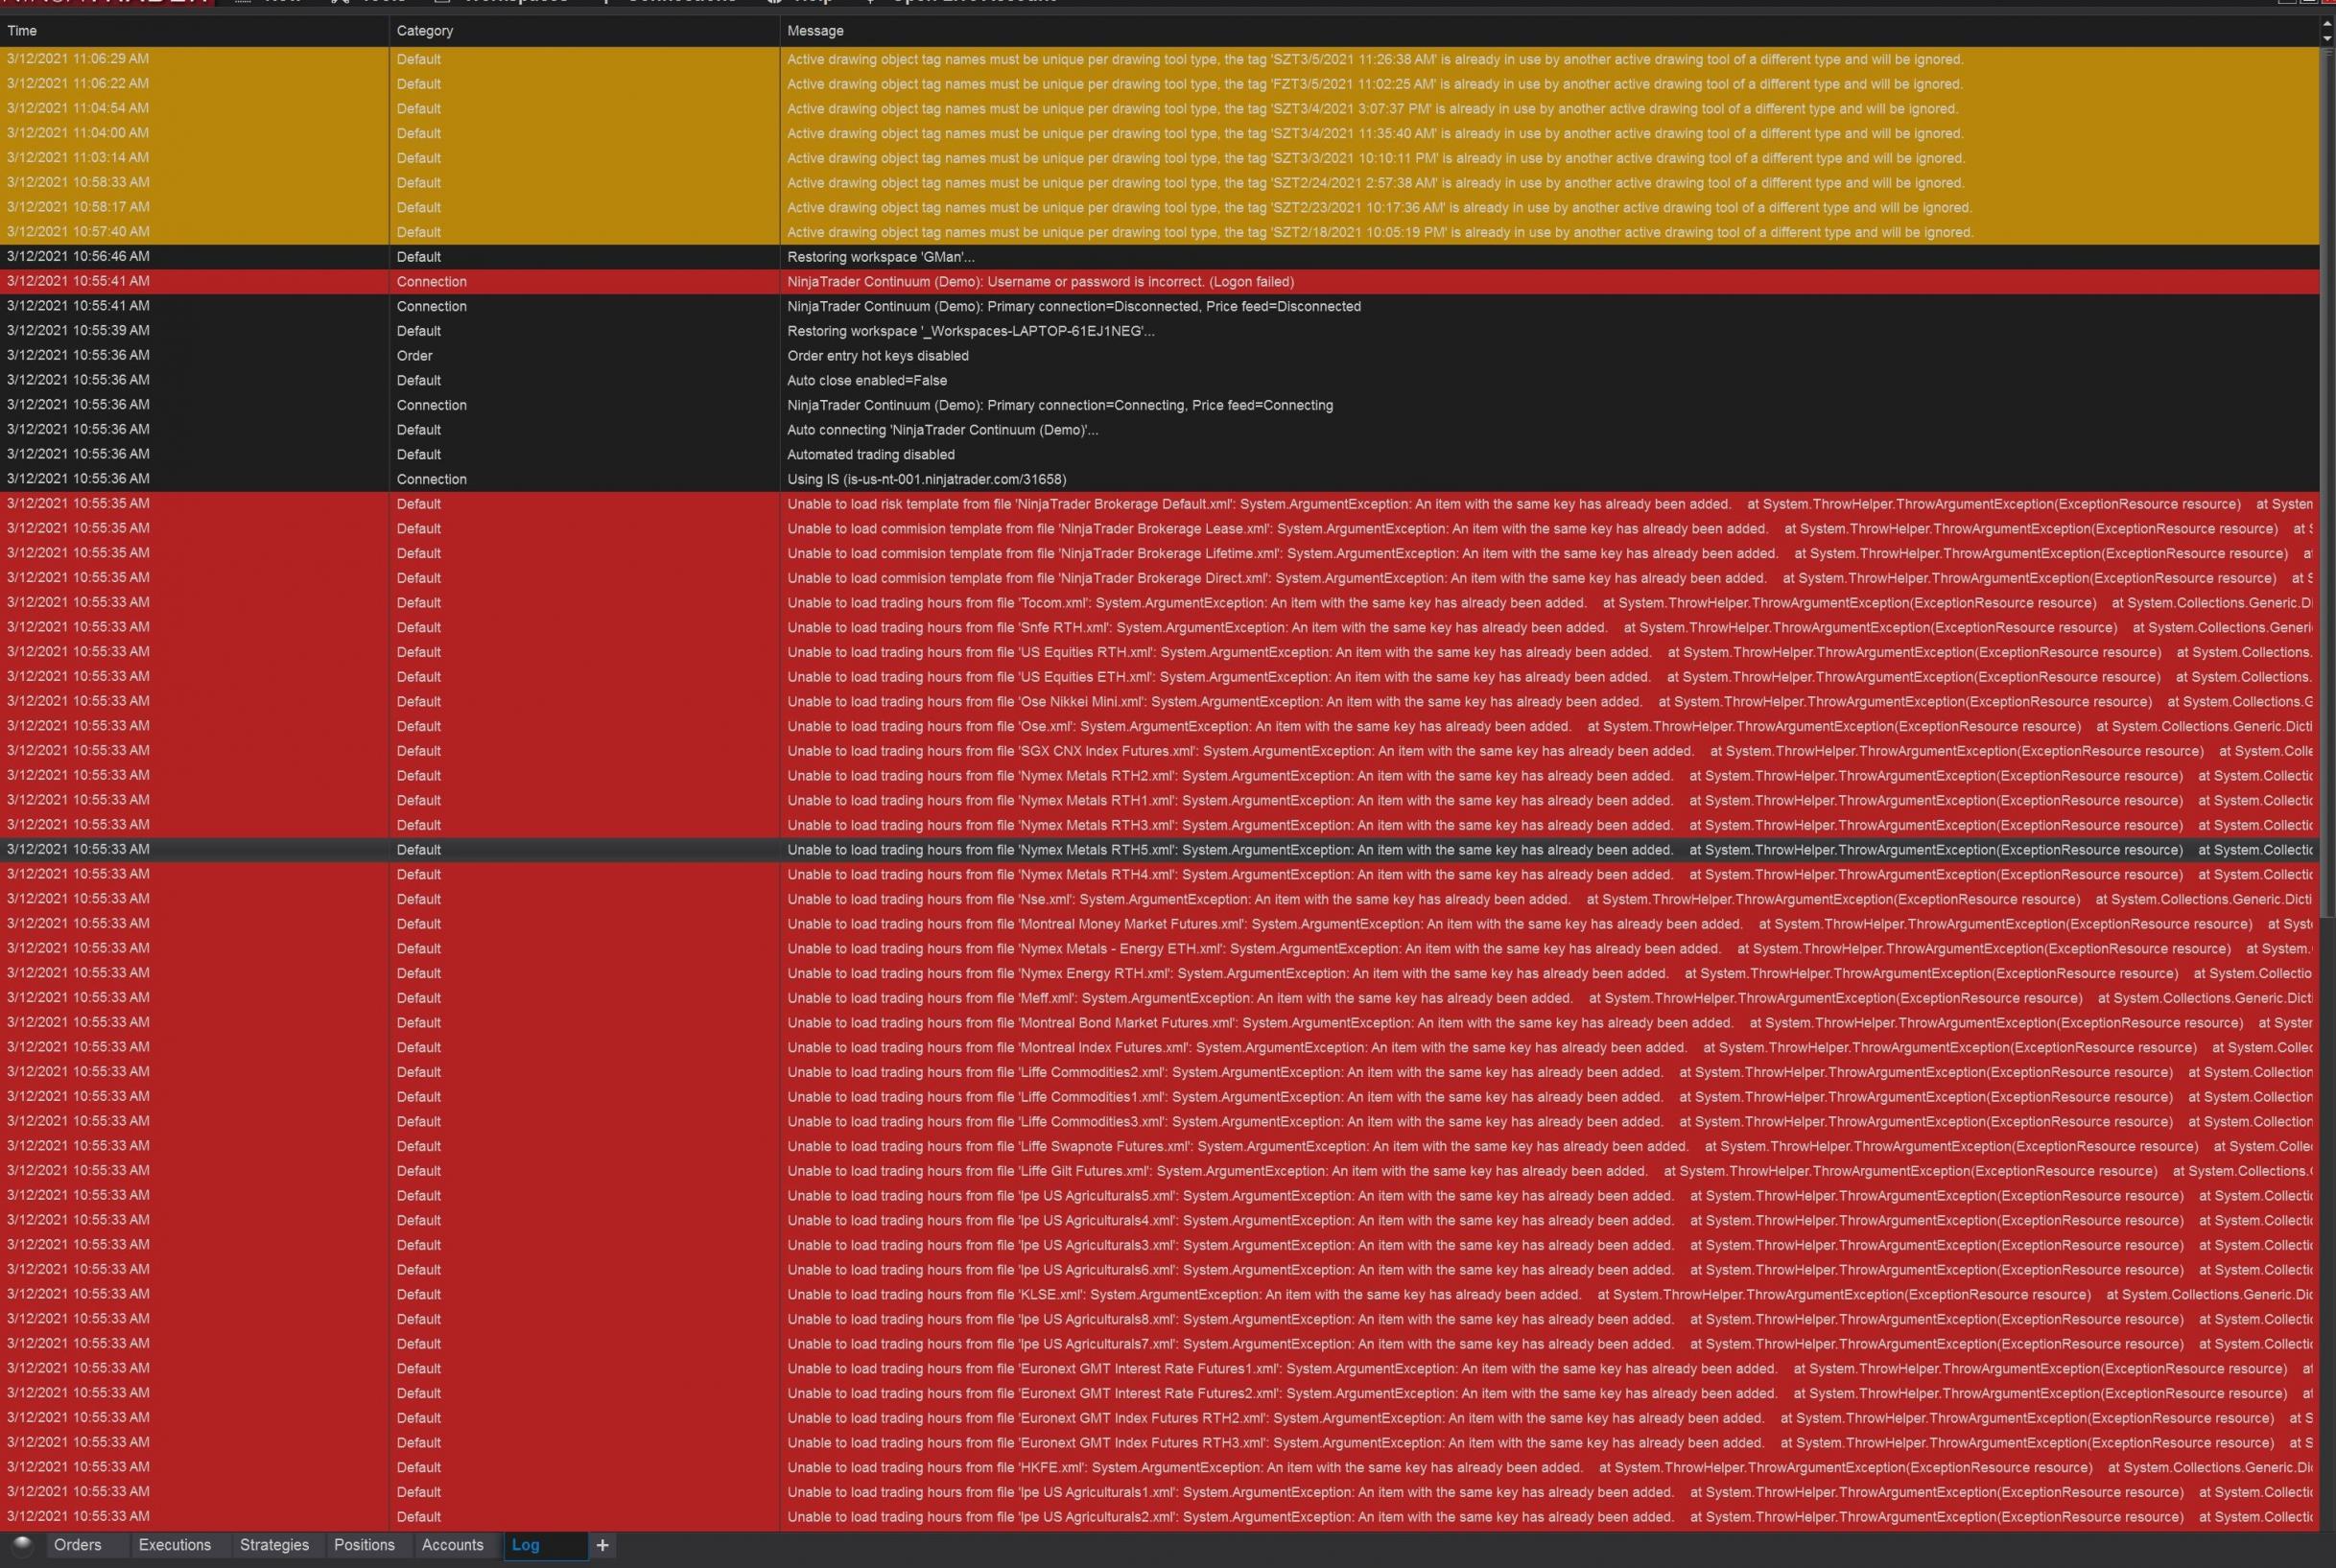Select the Nymex Metals RTH4.xml error row
The width and height of the screenshot is (2336, 1568).
[1159, 875]
